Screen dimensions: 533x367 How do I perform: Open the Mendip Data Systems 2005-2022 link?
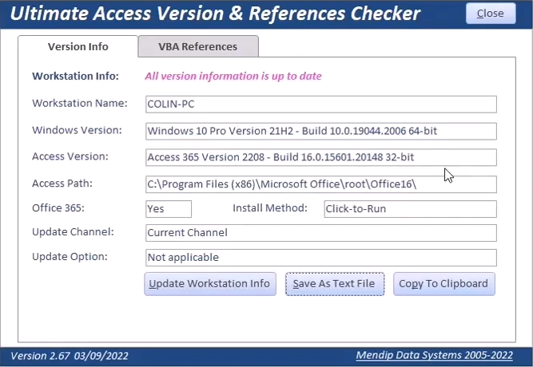434,355
